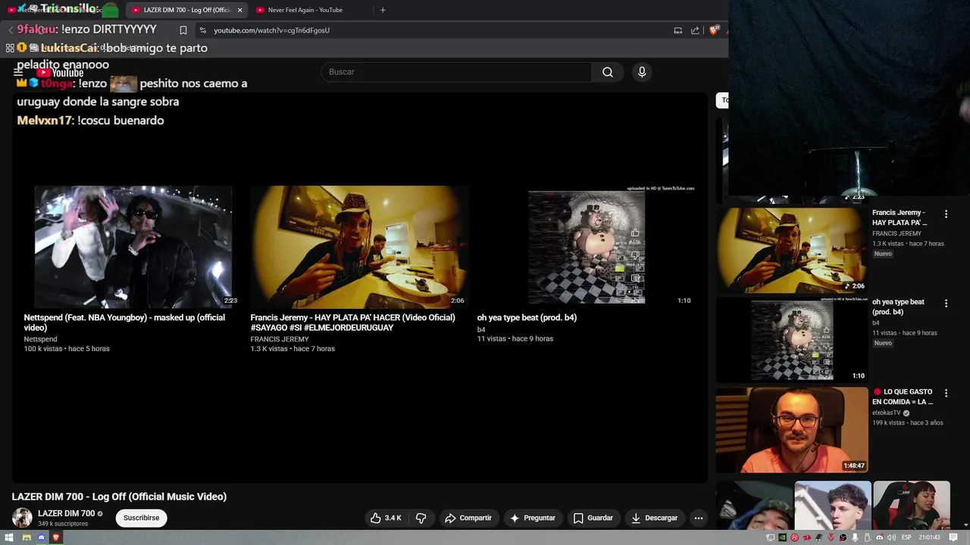Click FRANCIS JEREMY channel name in sidebar
The width and height of the screenshot is (970, 545).
(x=896, y=234)
